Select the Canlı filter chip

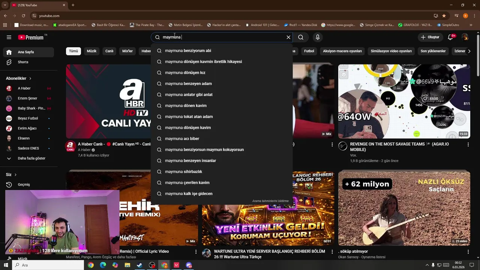point(109,51)
